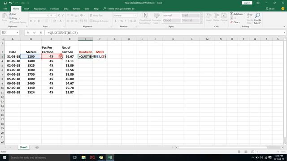Apply the Good cell style
The image size is (287, 161).
coord(171,20)
